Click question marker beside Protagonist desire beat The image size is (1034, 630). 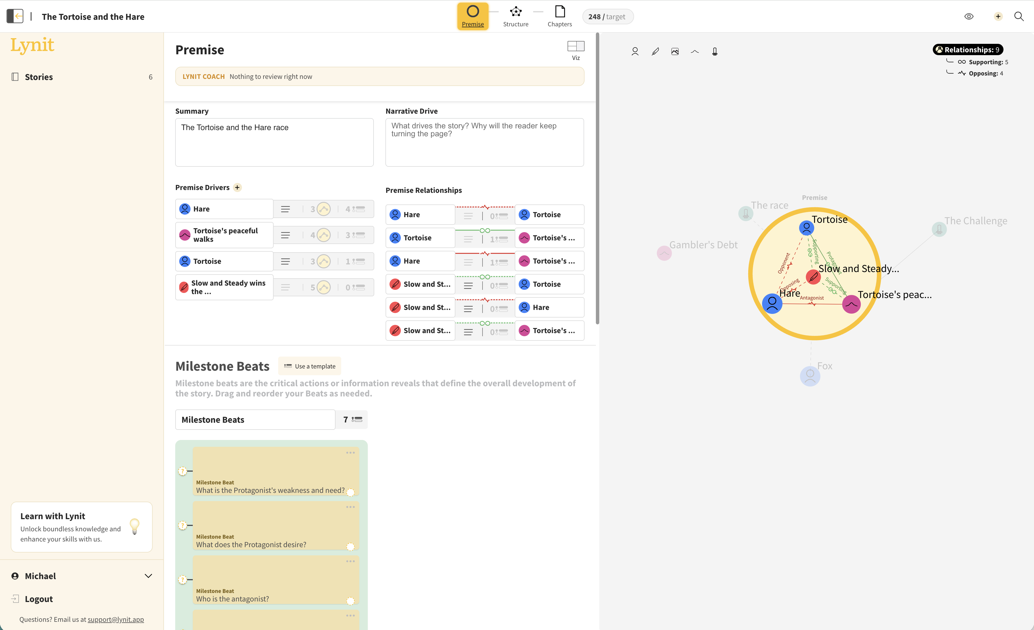click(183, 525)
